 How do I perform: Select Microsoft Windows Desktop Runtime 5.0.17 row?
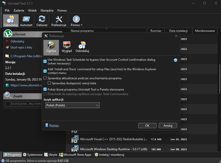tap(141, 148)
